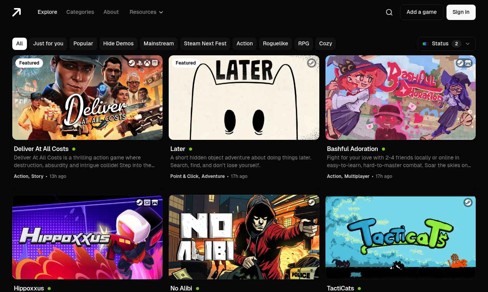Click Steam icon on Deliver At All Costs
Screen dimensions: 488x292
[132, 63]
